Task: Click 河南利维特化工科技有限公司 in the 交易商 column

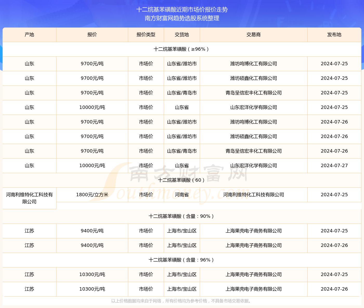Action: (253, 195)
